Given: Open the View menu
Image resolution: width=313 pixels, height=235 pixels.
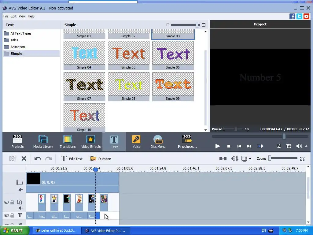Looking at the screenshot, I should [22, 16].
